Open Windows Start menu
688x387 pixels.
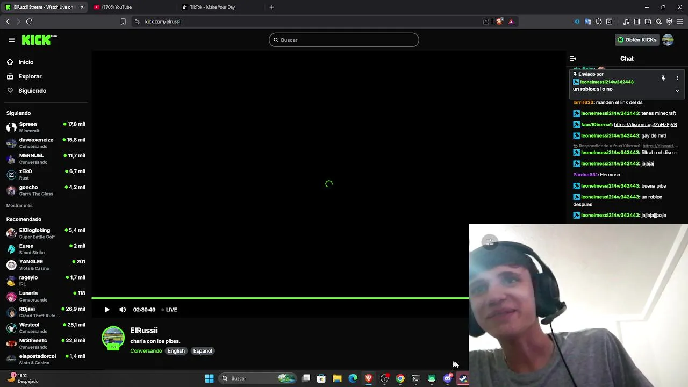[x=210, y=379]
